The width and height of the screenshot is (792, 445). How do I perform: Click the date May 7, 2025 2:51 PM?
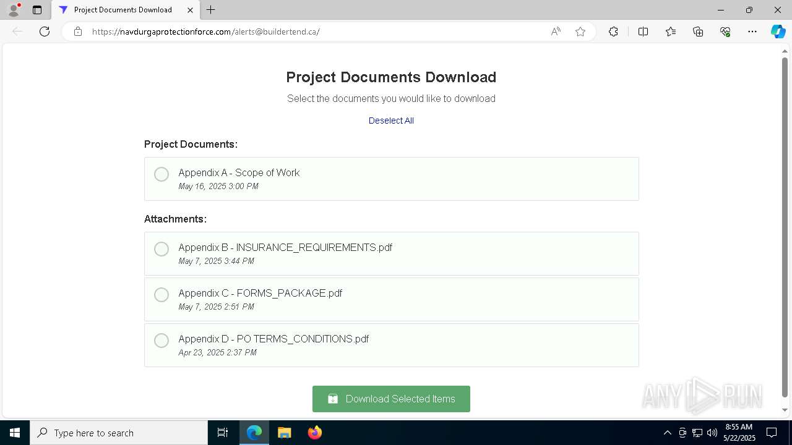pyautogui.click(x=217, y=307)
